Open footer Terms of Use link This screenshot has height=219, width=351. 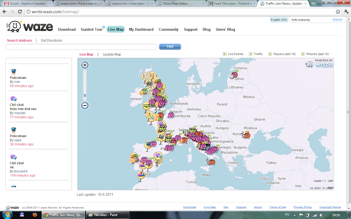pyautogui.click(x=278, y=207)
